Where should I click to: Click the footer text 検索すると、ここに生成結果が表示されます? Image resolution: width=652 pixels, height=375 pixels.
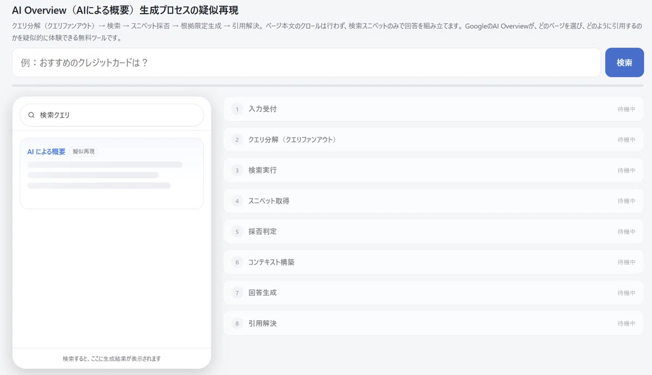111,359
